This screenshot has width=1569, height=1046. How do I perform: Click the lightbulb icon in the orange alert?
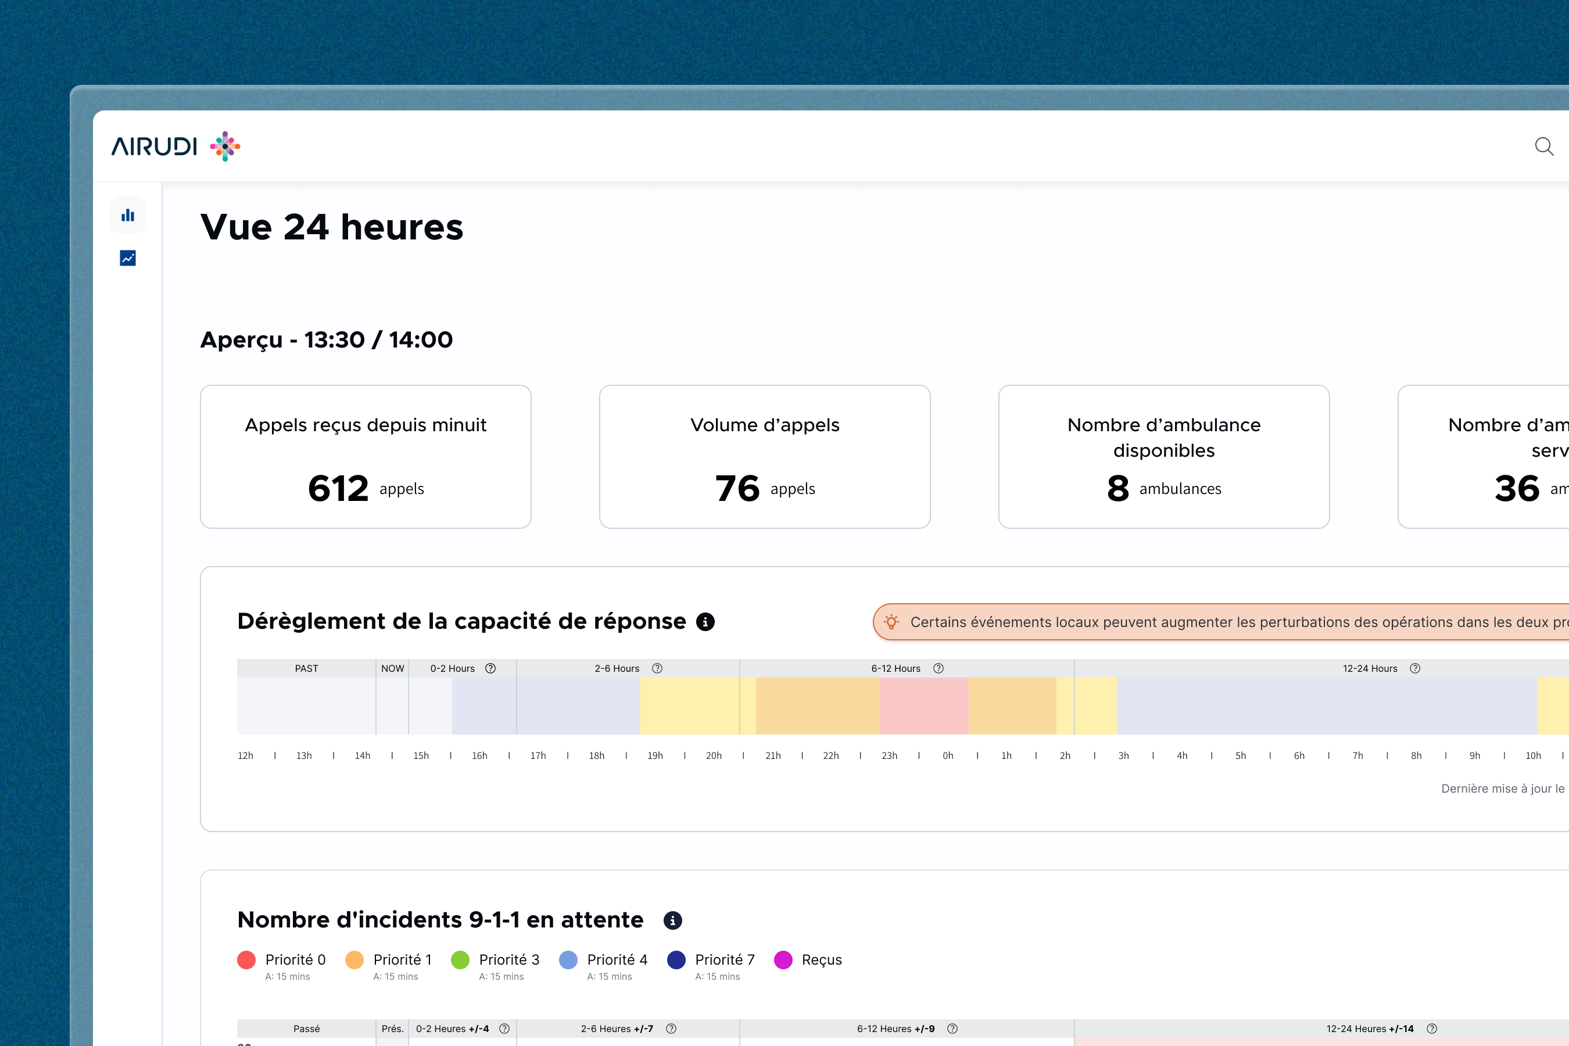click(891, 622)
